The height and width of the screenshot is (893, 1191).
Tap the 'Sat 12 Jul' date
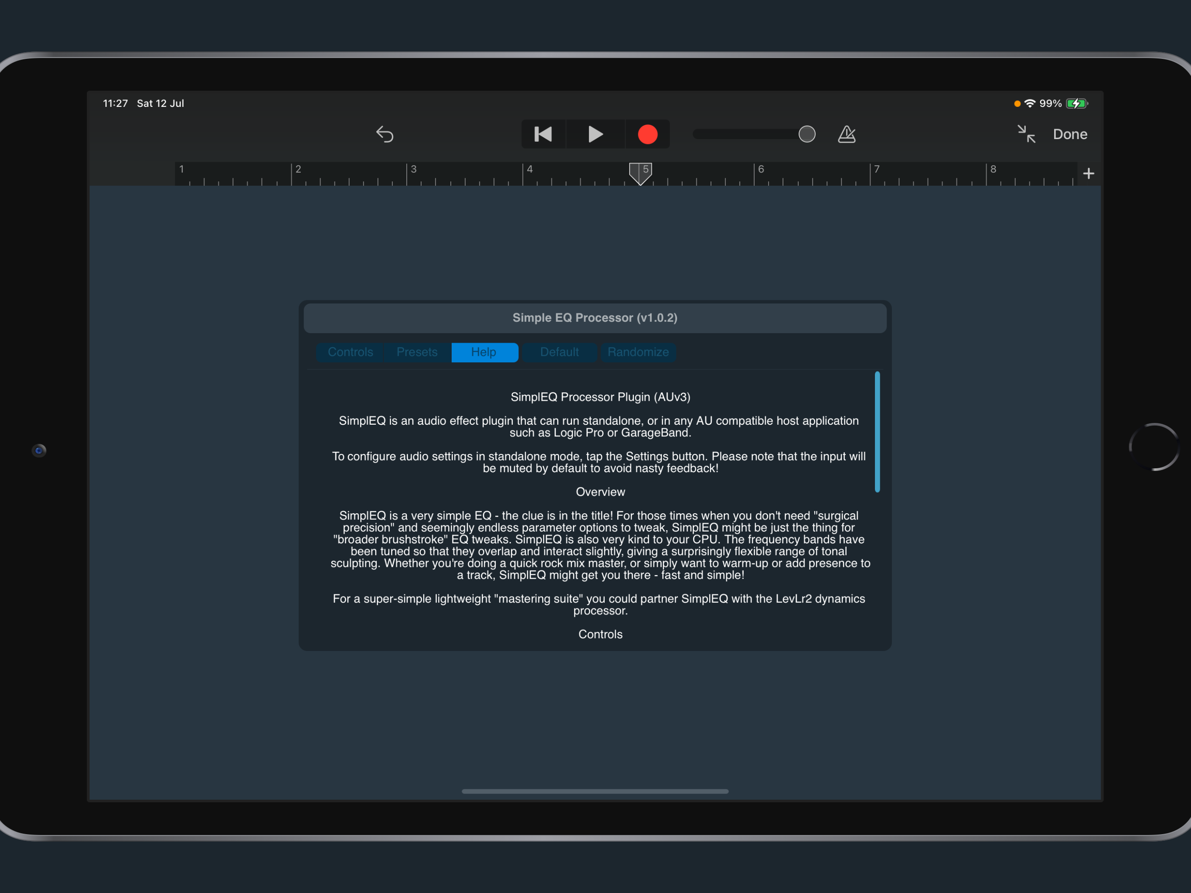[160, 103]
